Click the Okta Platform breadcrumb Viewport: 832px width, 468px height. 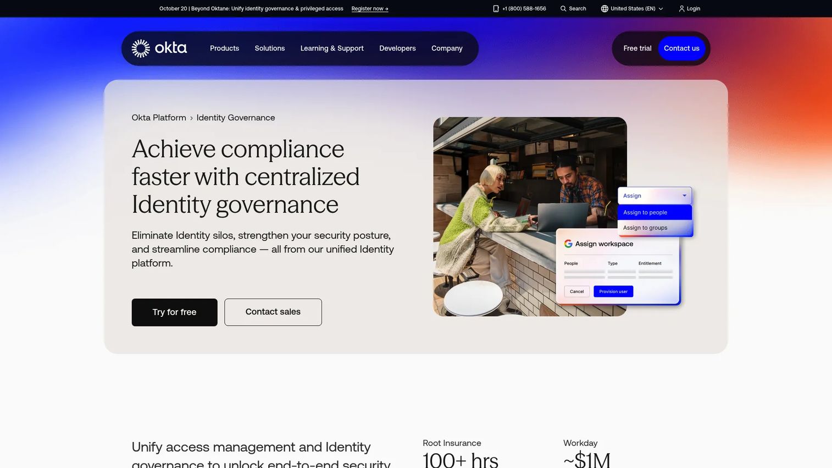(x=159, y=118)
